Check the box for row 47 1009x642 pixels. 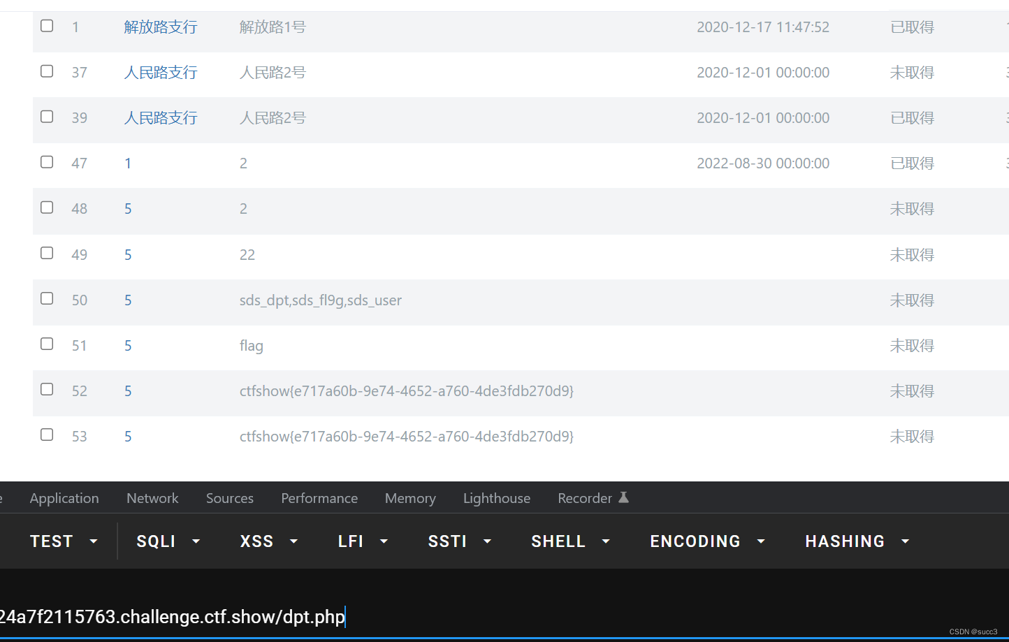click(x=47, y=162)
